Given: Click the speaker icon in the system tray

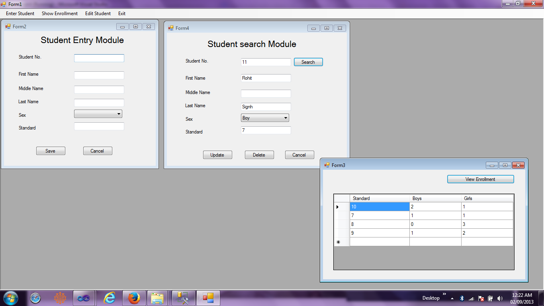Looking at the screenshot, I should click(500, 298).
